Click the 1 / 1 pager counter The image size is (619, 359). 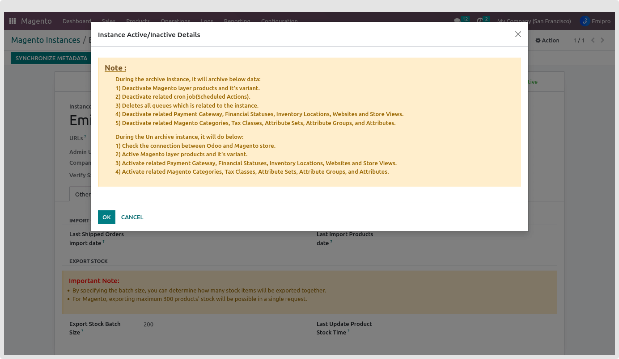[x=579, y=40]
